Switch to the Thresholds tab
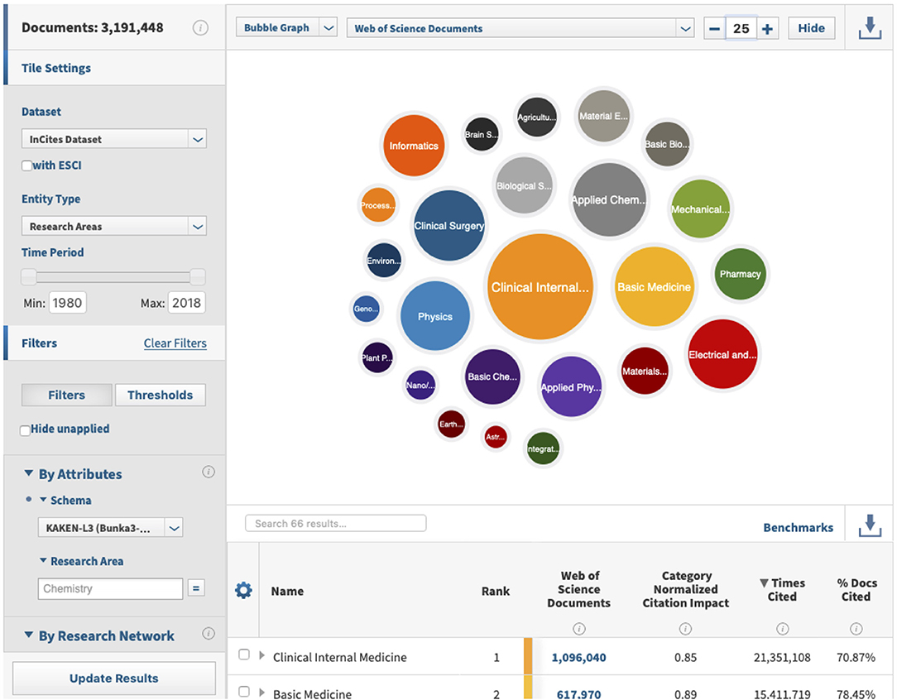 tap(161, 395)
